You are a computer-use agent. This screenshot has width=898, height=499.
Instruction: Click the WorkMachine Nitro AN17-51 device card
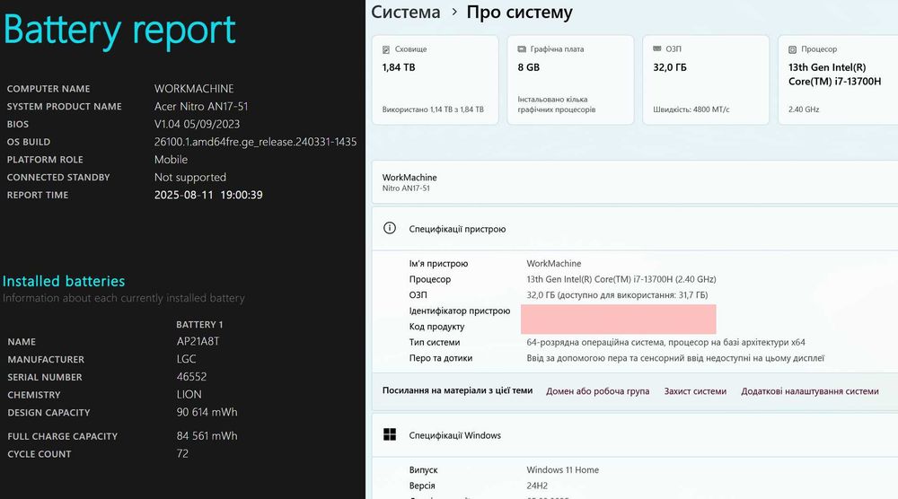(x=635, y=182)
